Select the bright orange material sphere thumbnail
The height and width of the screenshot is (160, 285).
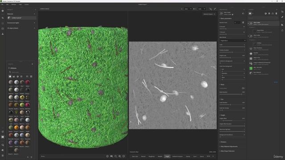coord(16,128)
